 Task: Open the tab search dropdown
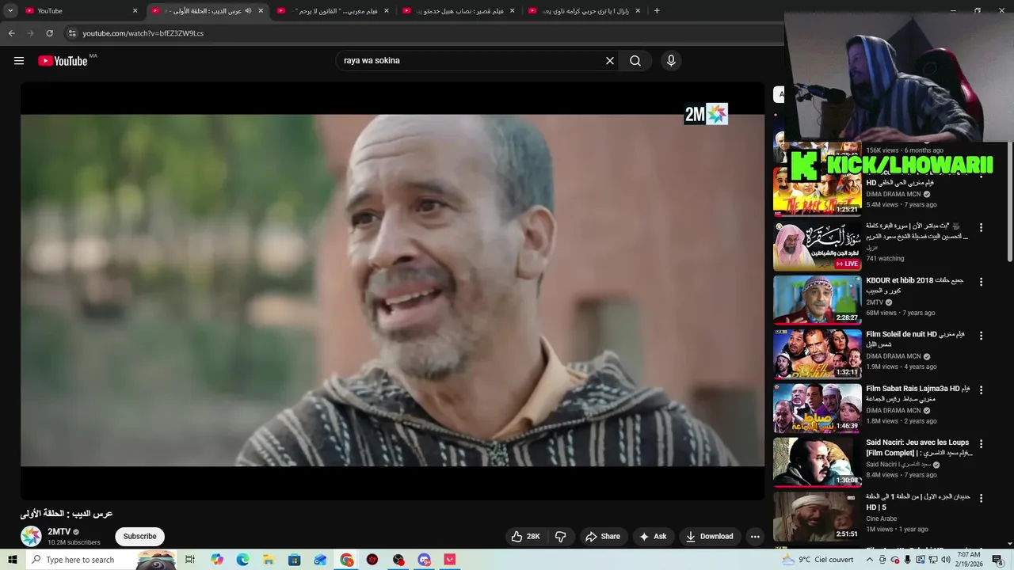[x=10, y=11]
